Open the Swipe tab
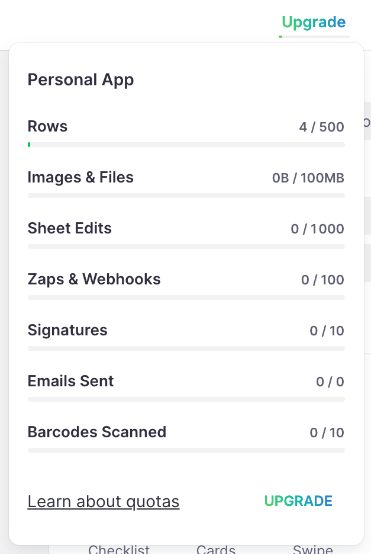This screenshot has height=554, width=371. [312, 549]
